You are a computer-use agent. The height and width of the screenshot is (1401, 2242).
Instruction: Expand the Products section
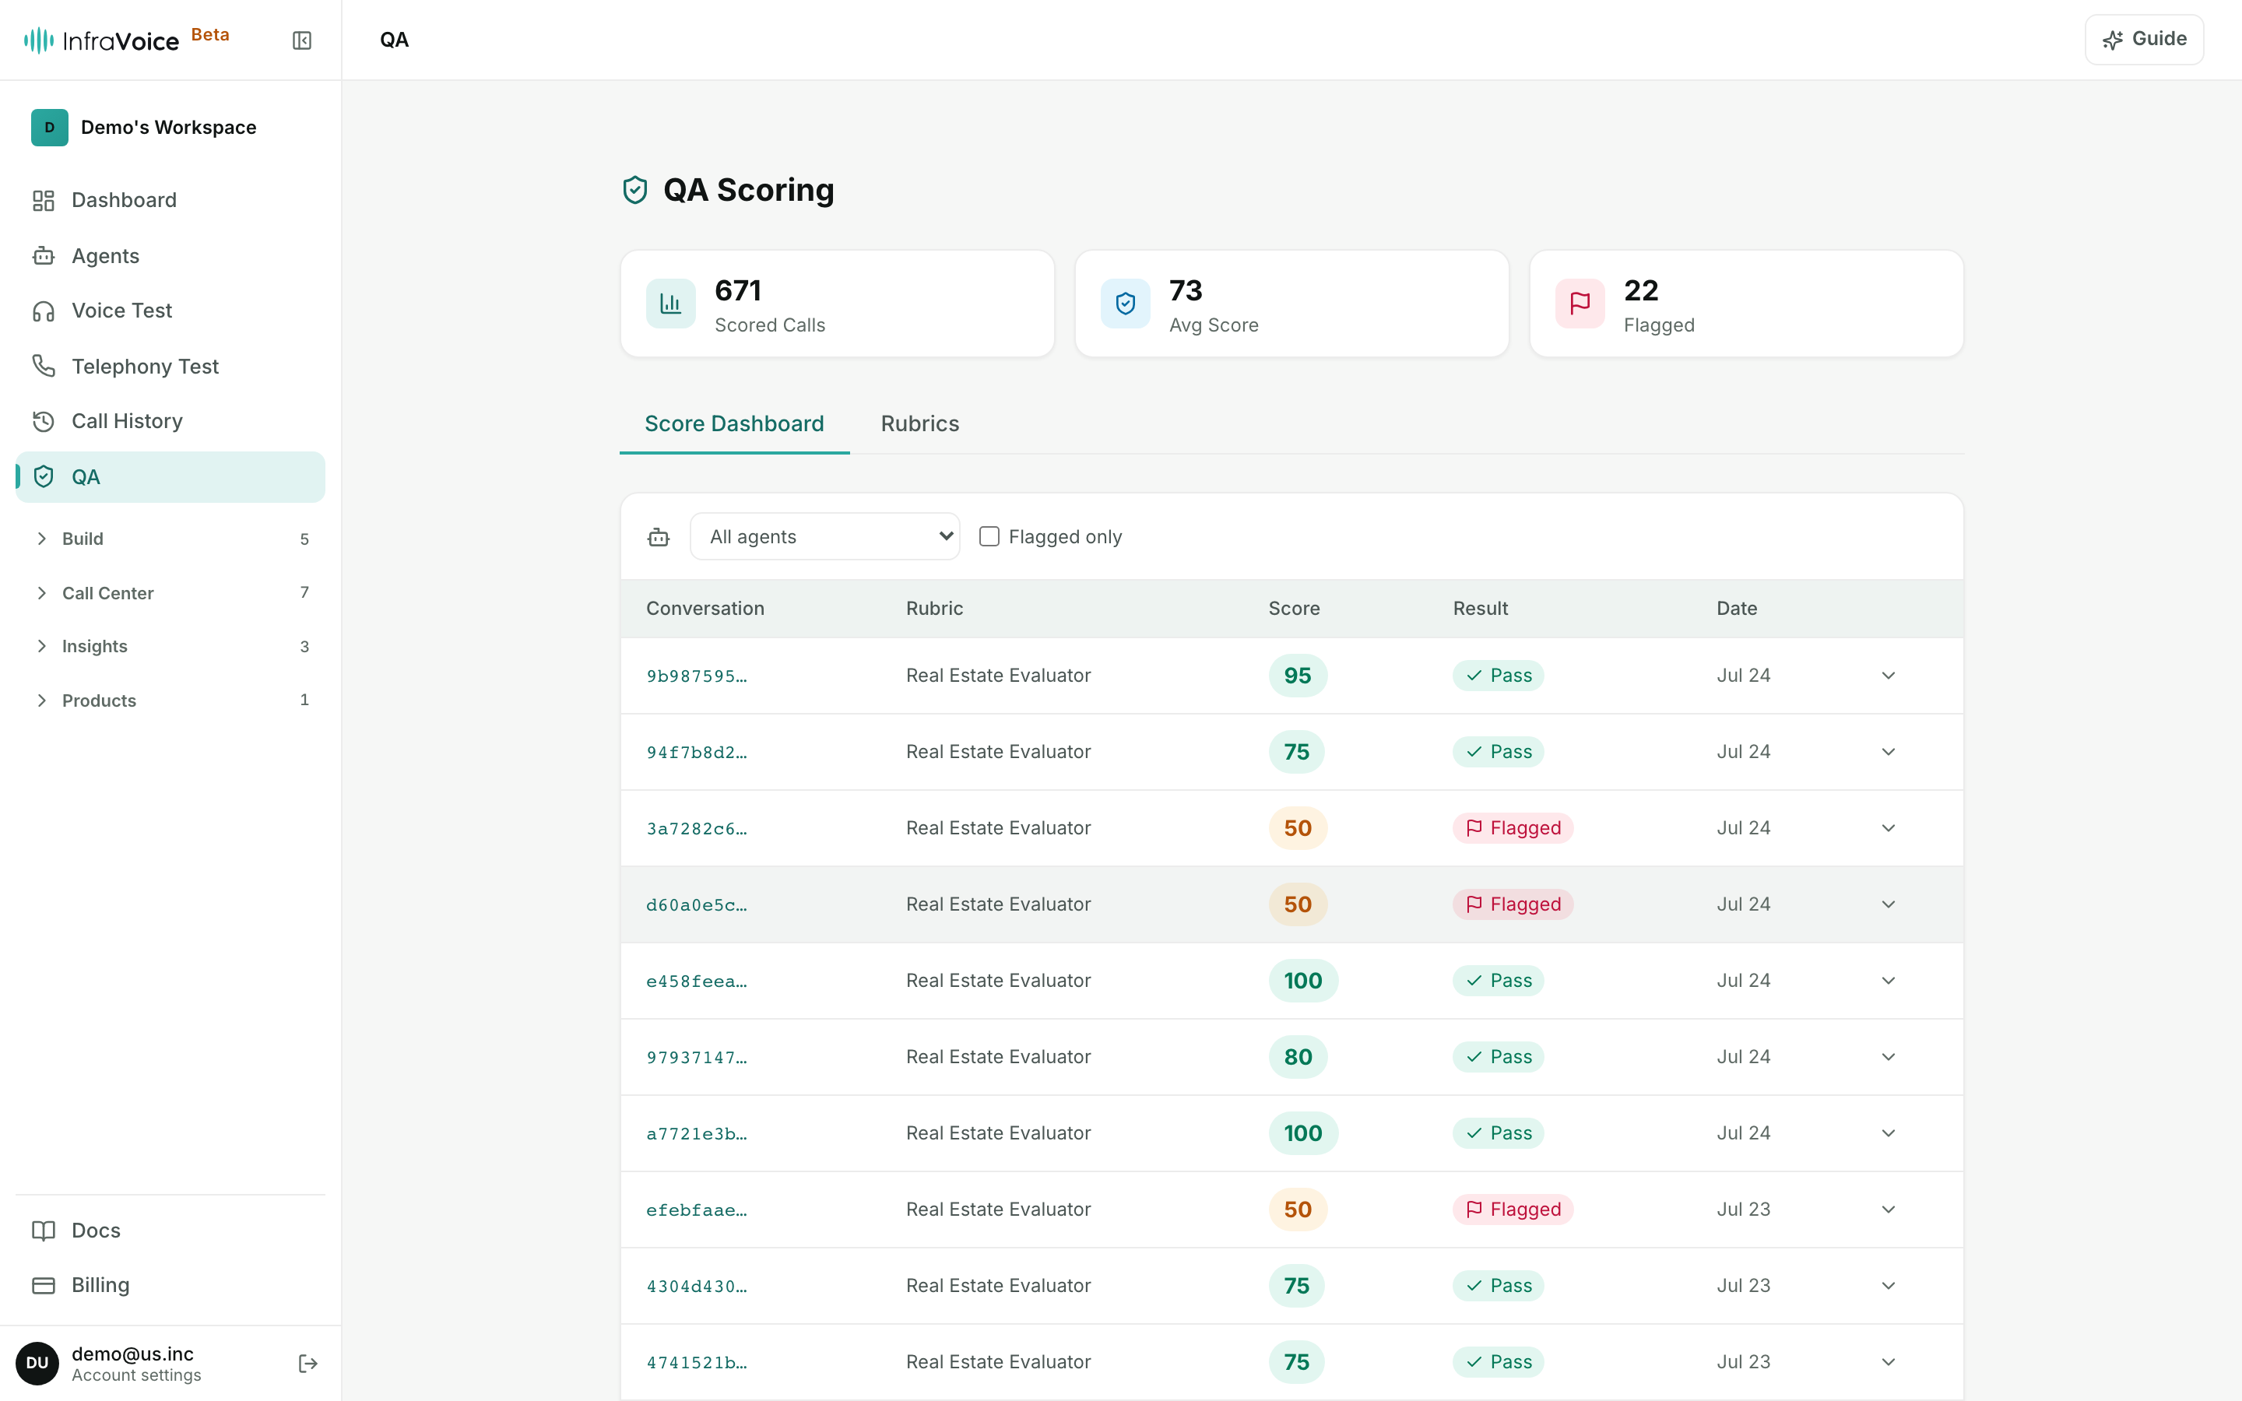tap(171, 700)
